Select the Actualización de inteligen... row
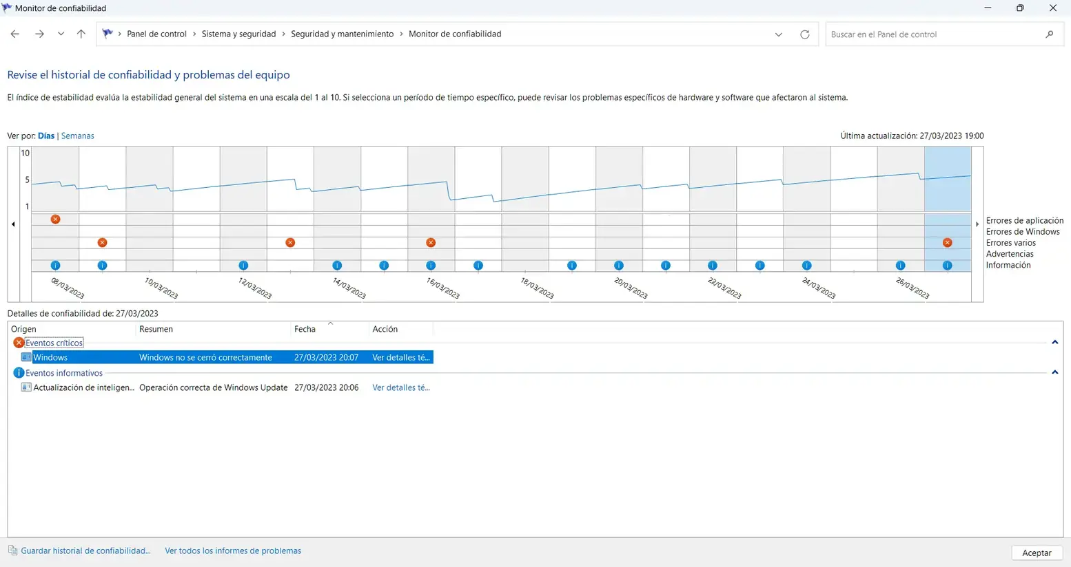The image size is (1071, 567). (226, 387)
